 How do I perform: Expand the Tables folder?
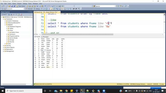coord(7,28)
